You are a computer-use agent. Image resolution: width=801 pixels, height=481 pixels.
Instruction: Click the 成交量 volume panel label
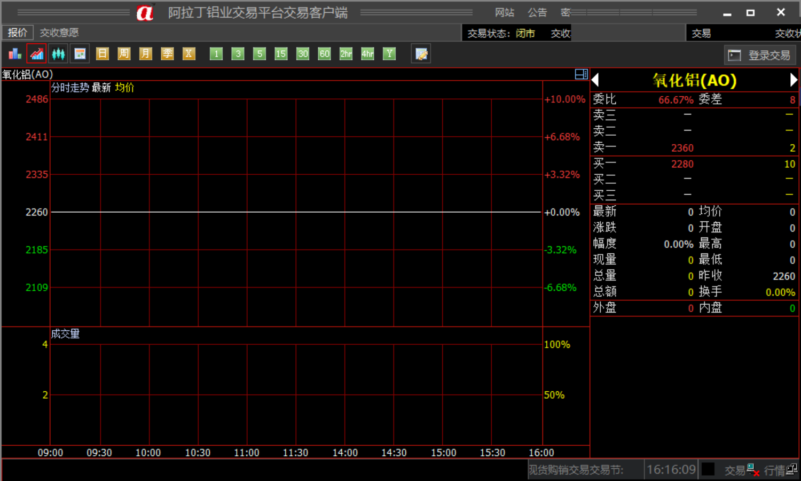(x=66, y=334)
